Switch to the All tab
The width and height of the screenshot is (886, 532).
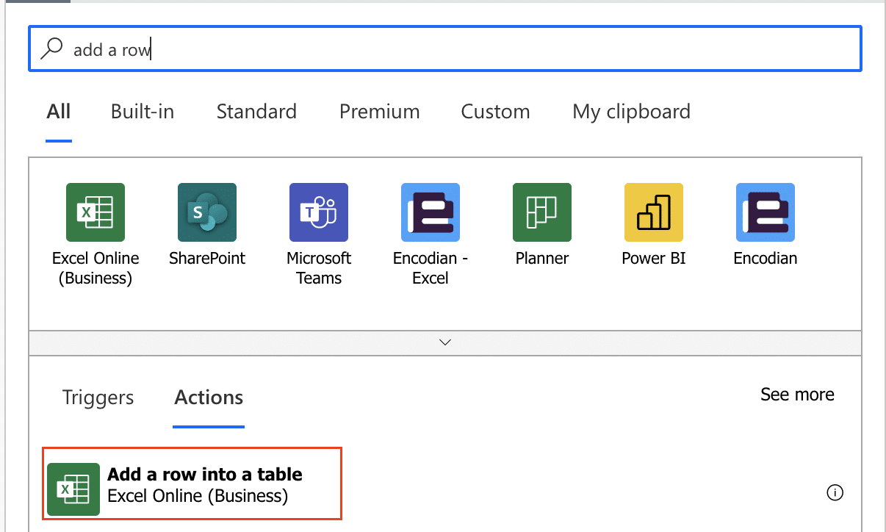pos(59,112)
